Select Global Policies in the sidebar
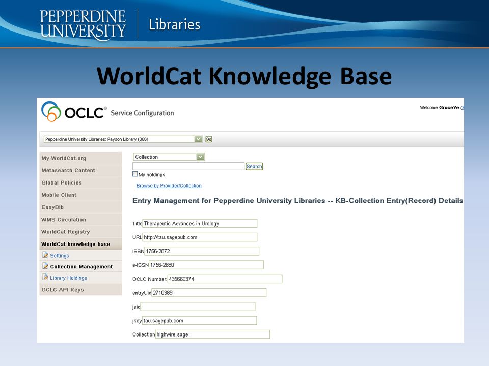This screenshot has width=489, height=366. click(81, 182)
